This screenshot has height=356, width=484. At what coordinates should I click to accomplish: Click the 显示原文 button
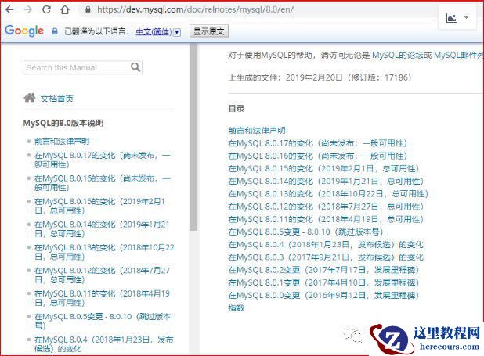click(x=209, y=31)
